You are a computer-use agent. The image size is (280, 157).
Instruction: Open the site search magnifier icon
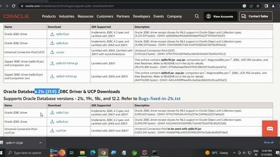click(197, 17)
